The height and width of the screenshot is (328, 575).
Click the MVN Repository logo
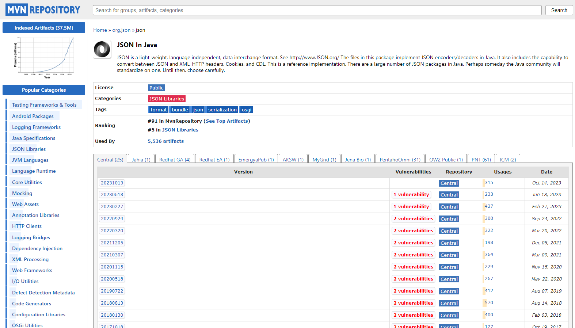(x=43, y=10)
